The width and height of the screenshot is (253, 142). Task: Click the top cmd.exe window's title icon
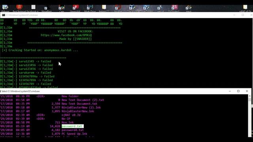(x=4, y=15)
